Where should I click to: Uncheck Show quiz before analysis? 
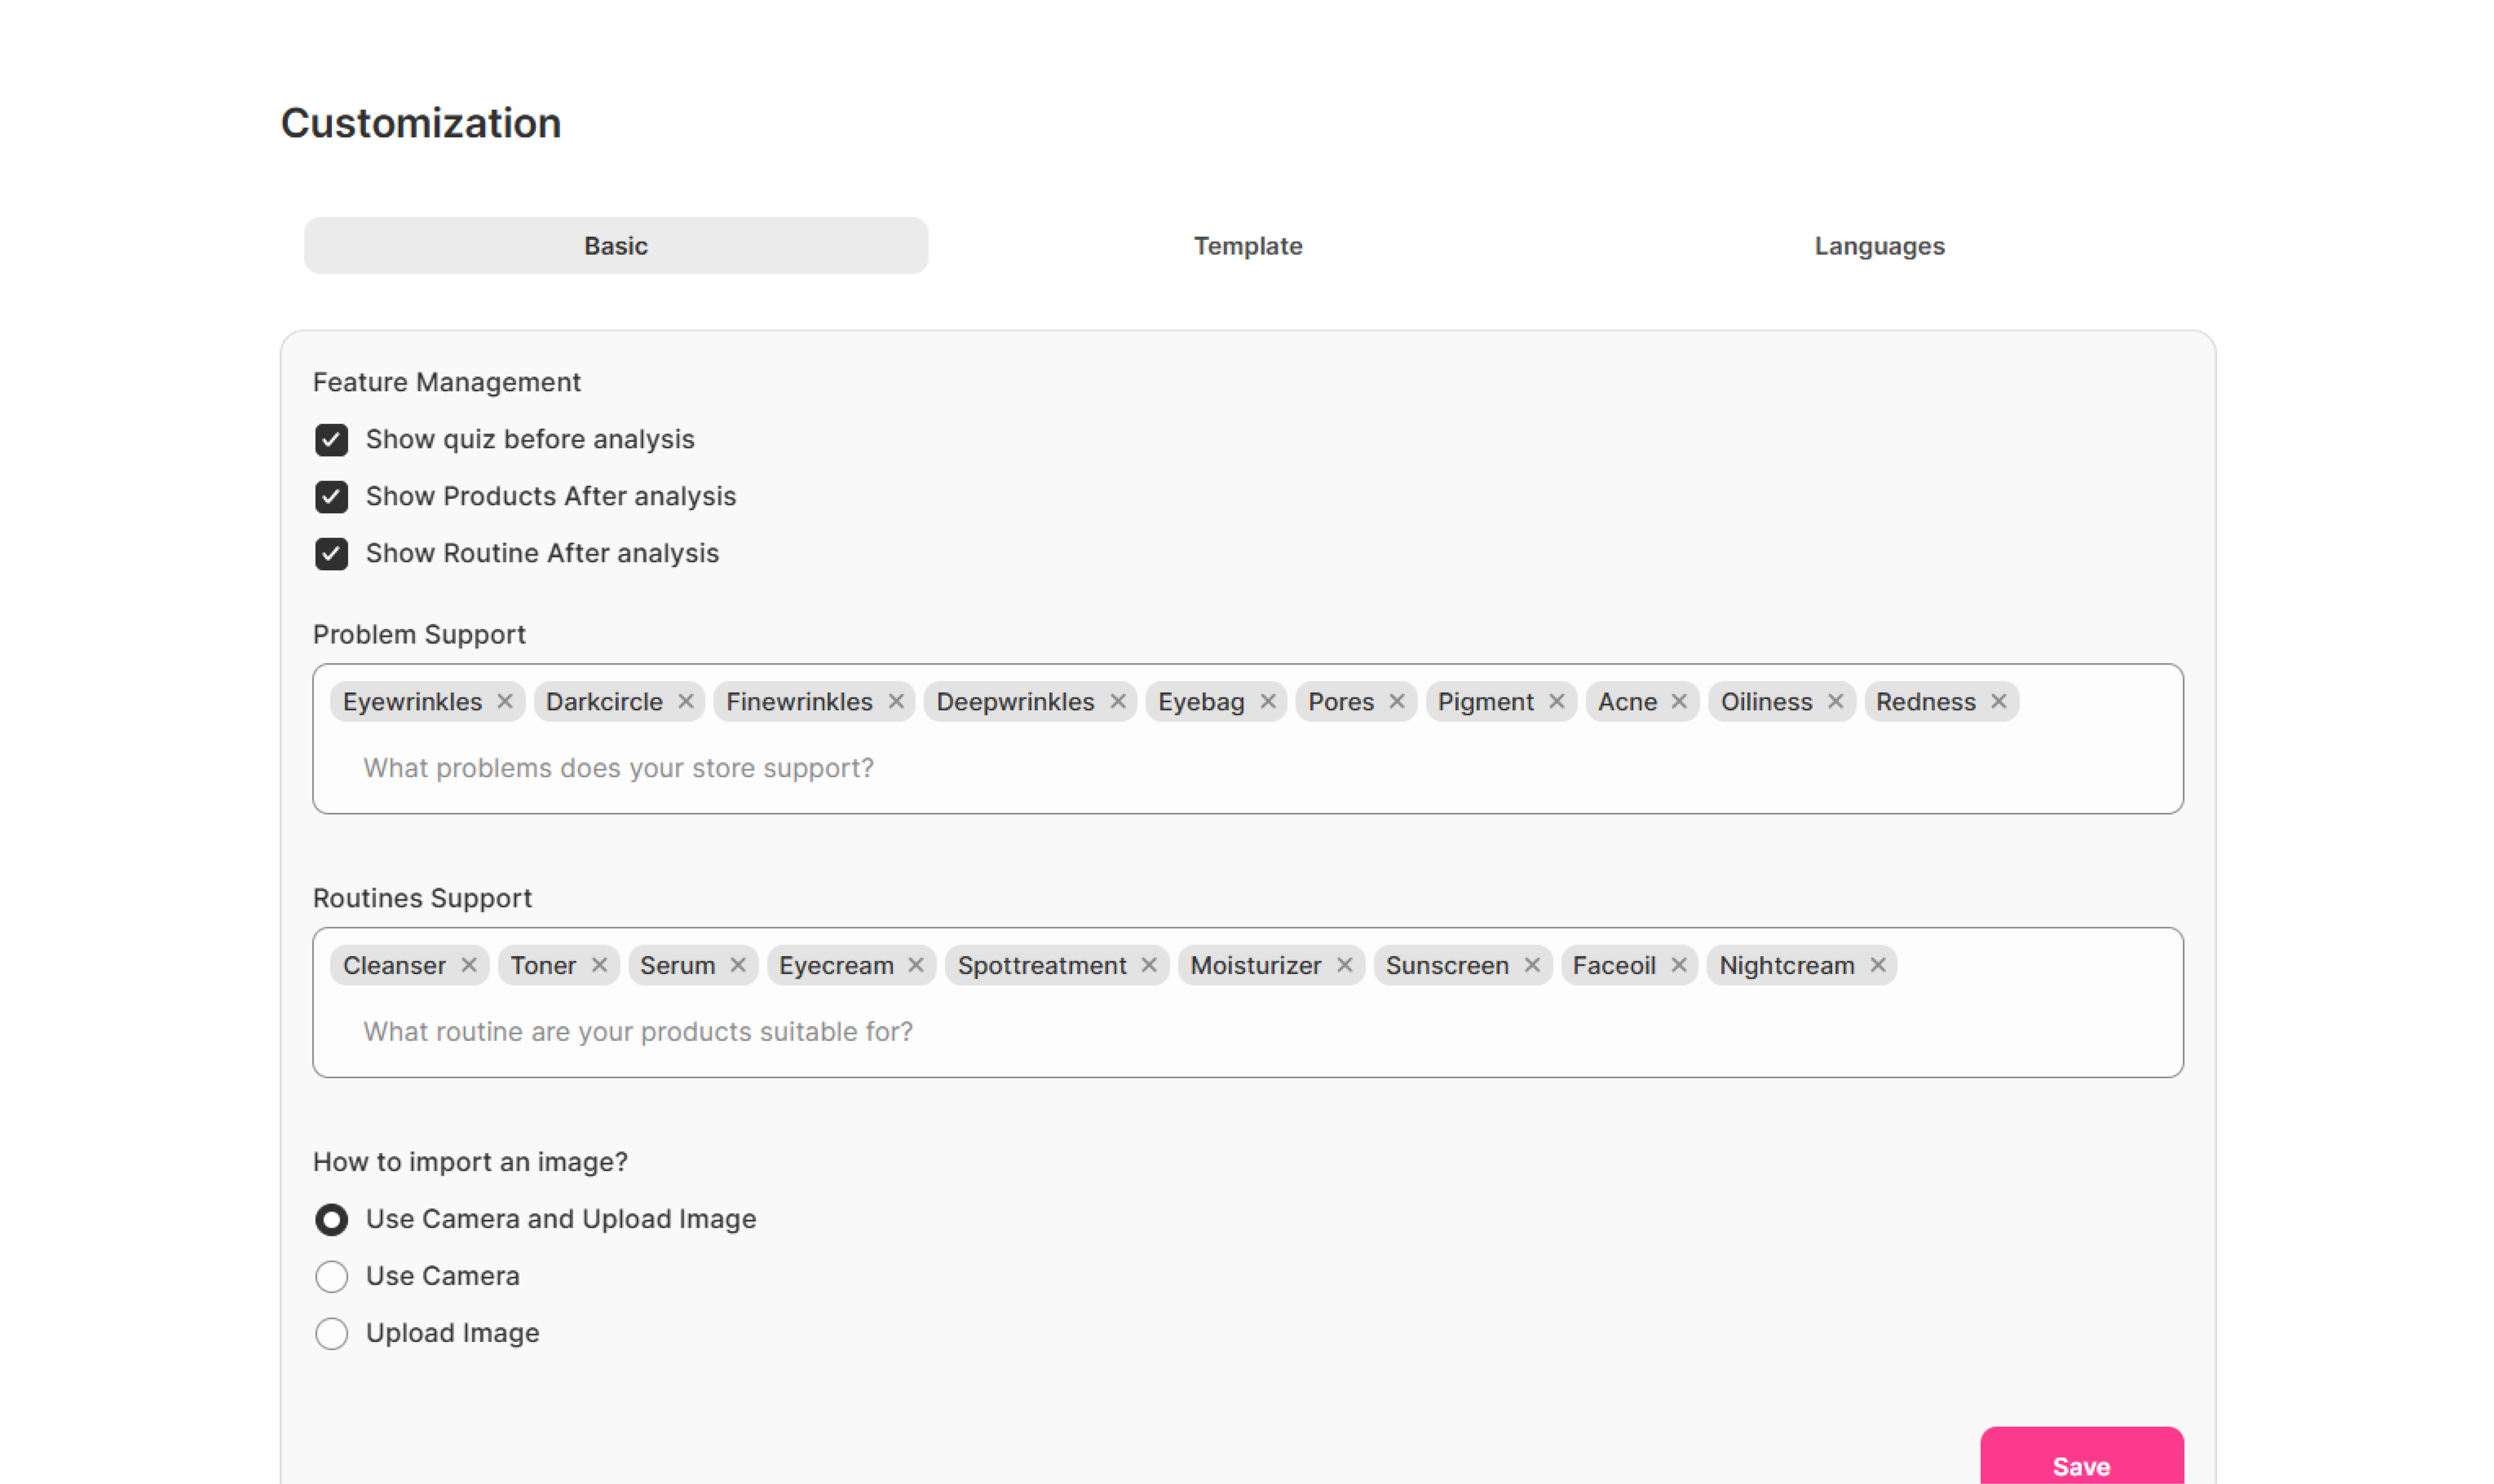coord(331,440)
